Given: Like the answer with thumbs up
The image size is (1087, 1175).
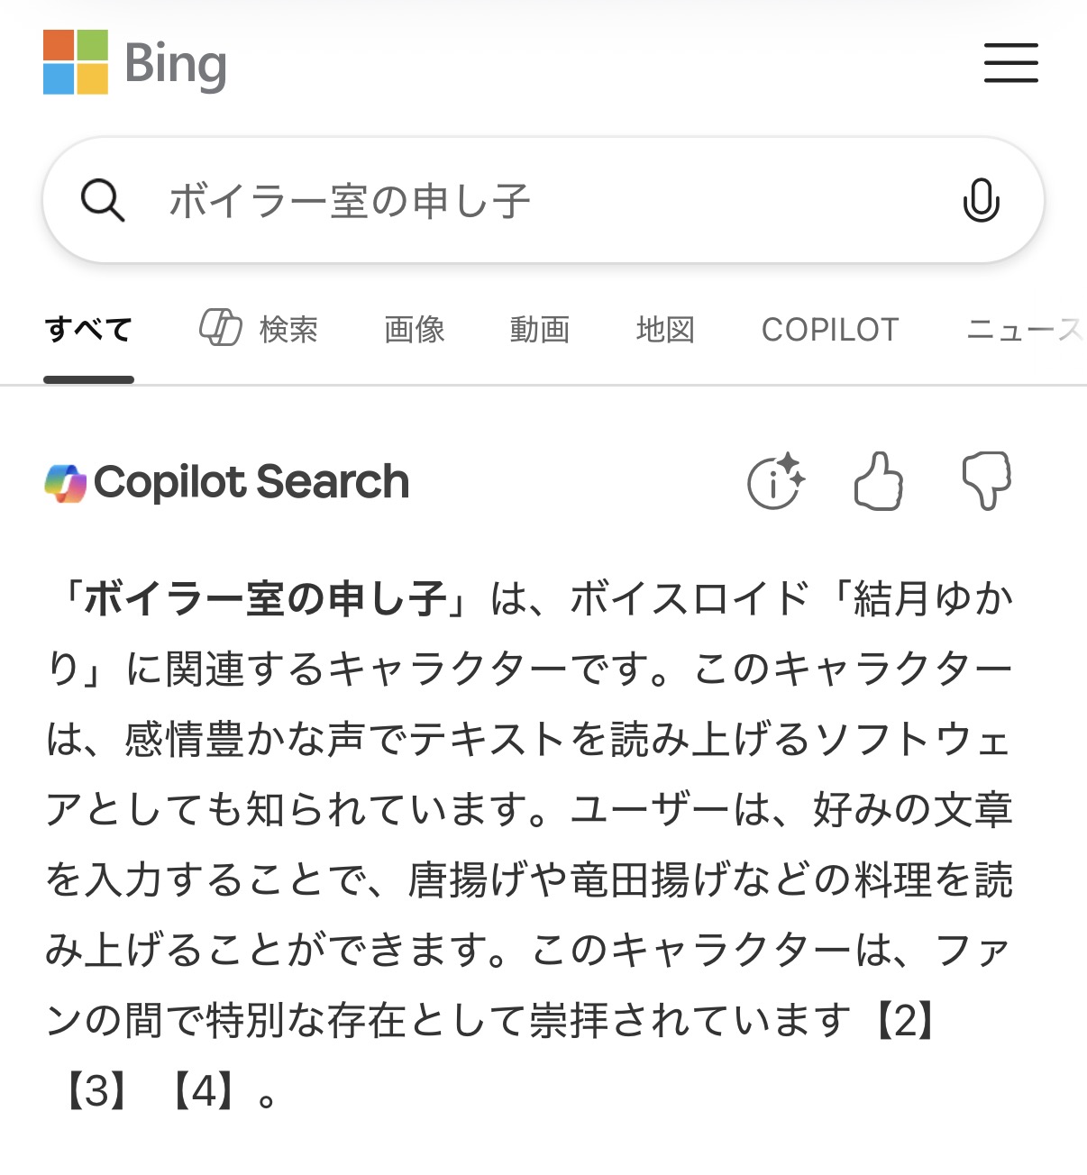Looking at the screenshot, I should pyautogui.click(x=879, y=480).
